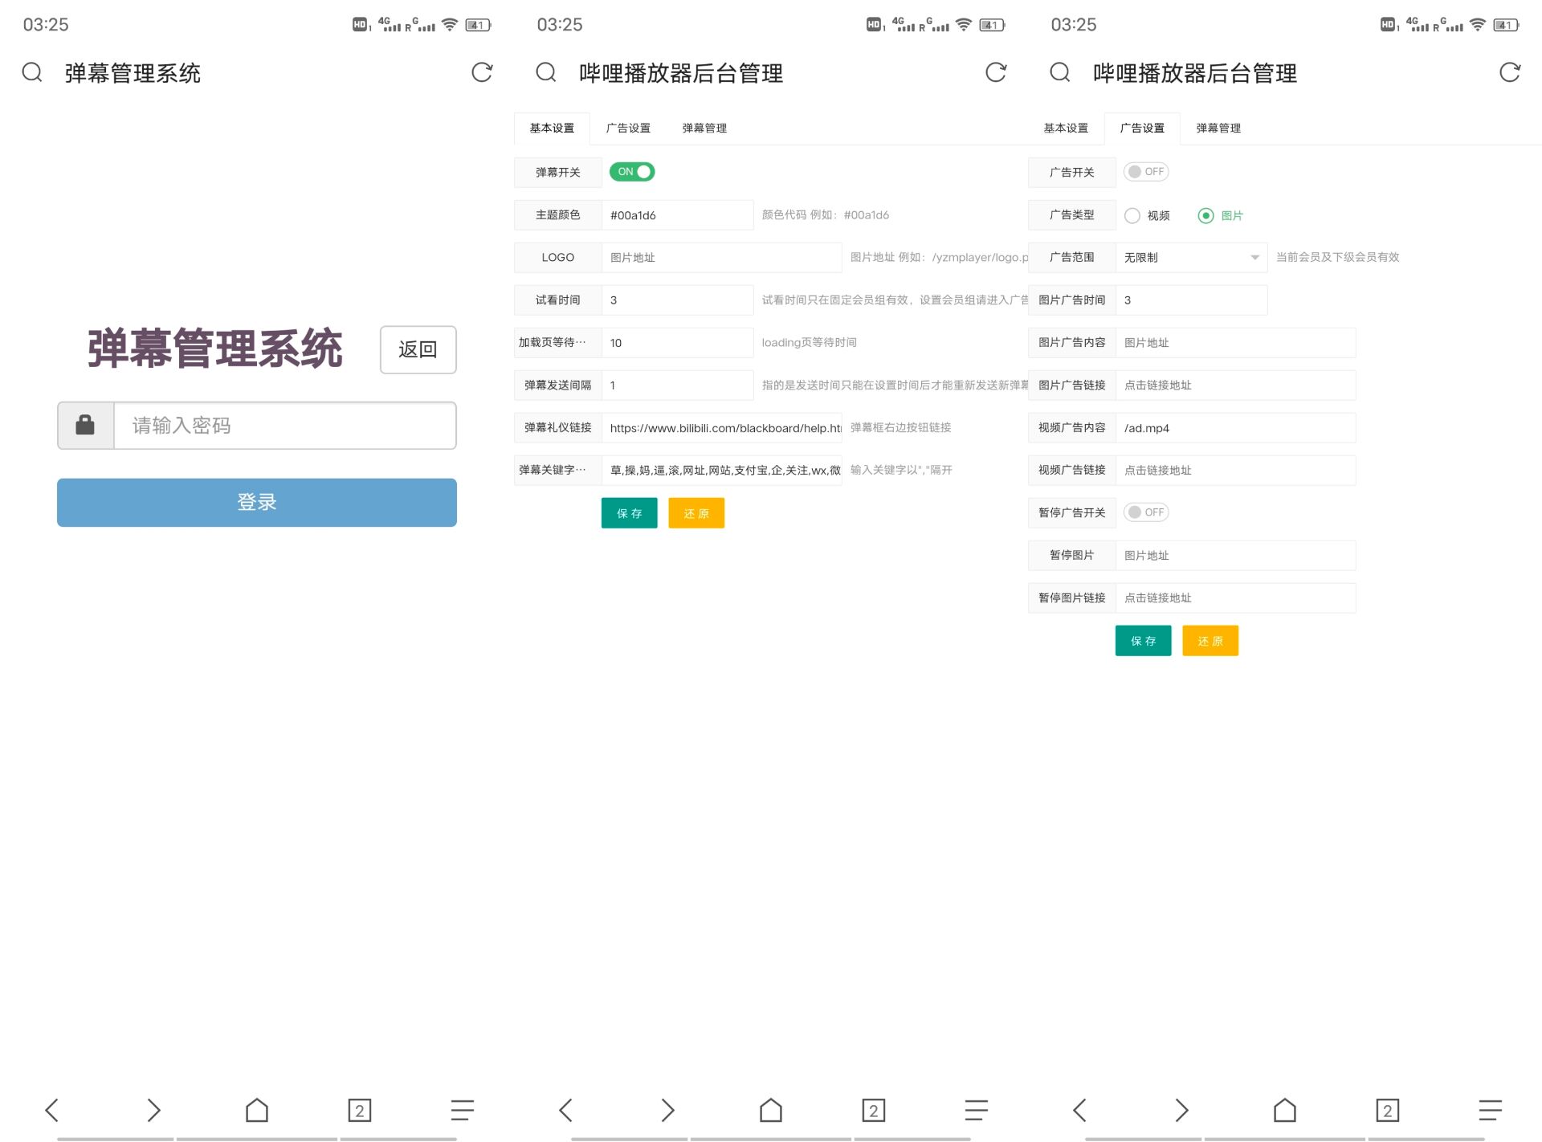The height and width of the screenshot is (1142, 1542).
Task: Tap the home icon in the navigation bar
Action: click(256, 1110)
